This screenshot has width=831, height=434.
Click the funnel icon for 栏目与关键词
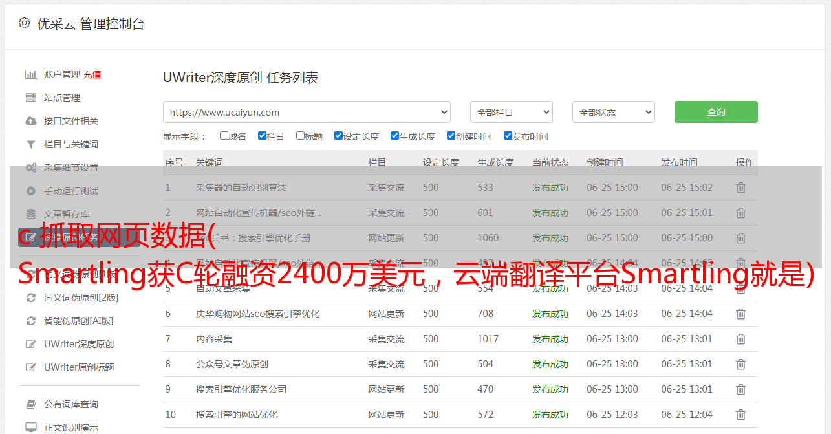pyautogui.click(x=30, y=144)
